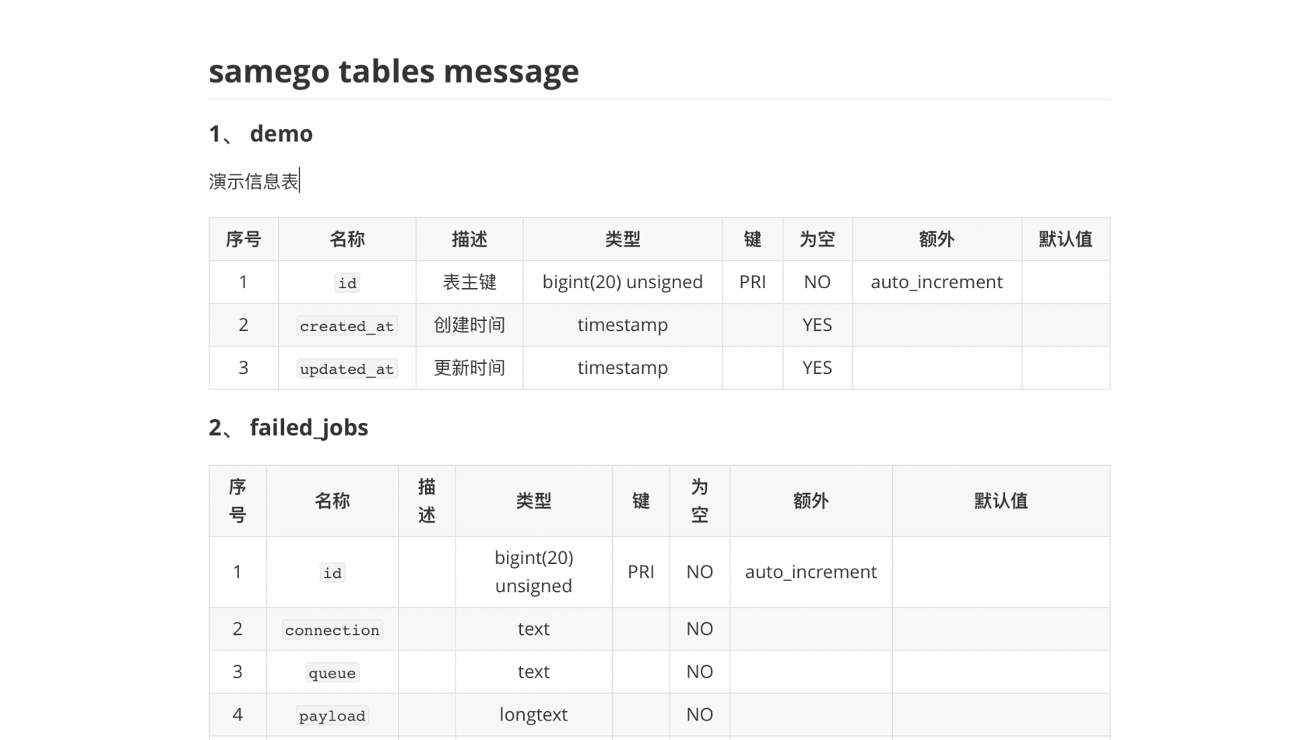Click the "2、failed_jobs" section heading

(288, 428)
